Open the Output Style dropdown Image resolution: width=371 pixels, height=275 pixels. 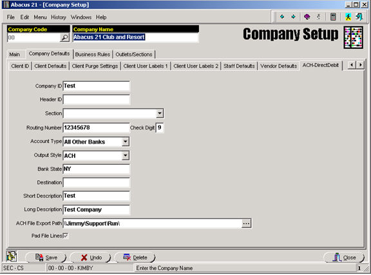(126, 156)
